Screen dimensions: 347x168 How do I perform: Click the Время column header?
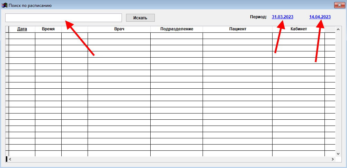tap(48, 29)
